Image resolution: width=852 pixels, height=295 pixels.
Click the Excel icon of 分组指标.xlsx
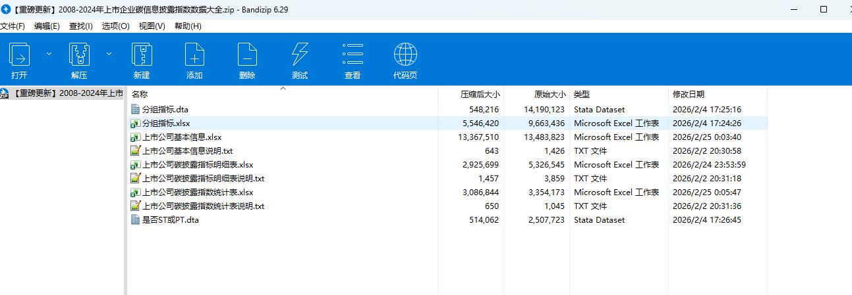tap(136, 123)
